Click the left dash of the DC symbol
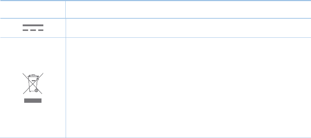The height and width of the screenshot is (138, 311). tap(25, 30)
